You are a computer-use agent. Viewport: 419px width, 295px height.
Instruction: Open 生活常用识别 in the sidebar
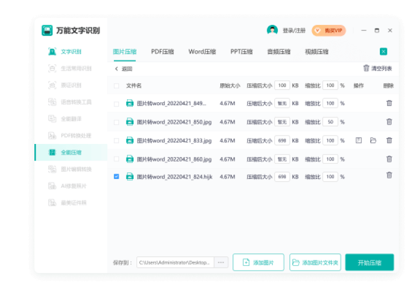[69, 68]
